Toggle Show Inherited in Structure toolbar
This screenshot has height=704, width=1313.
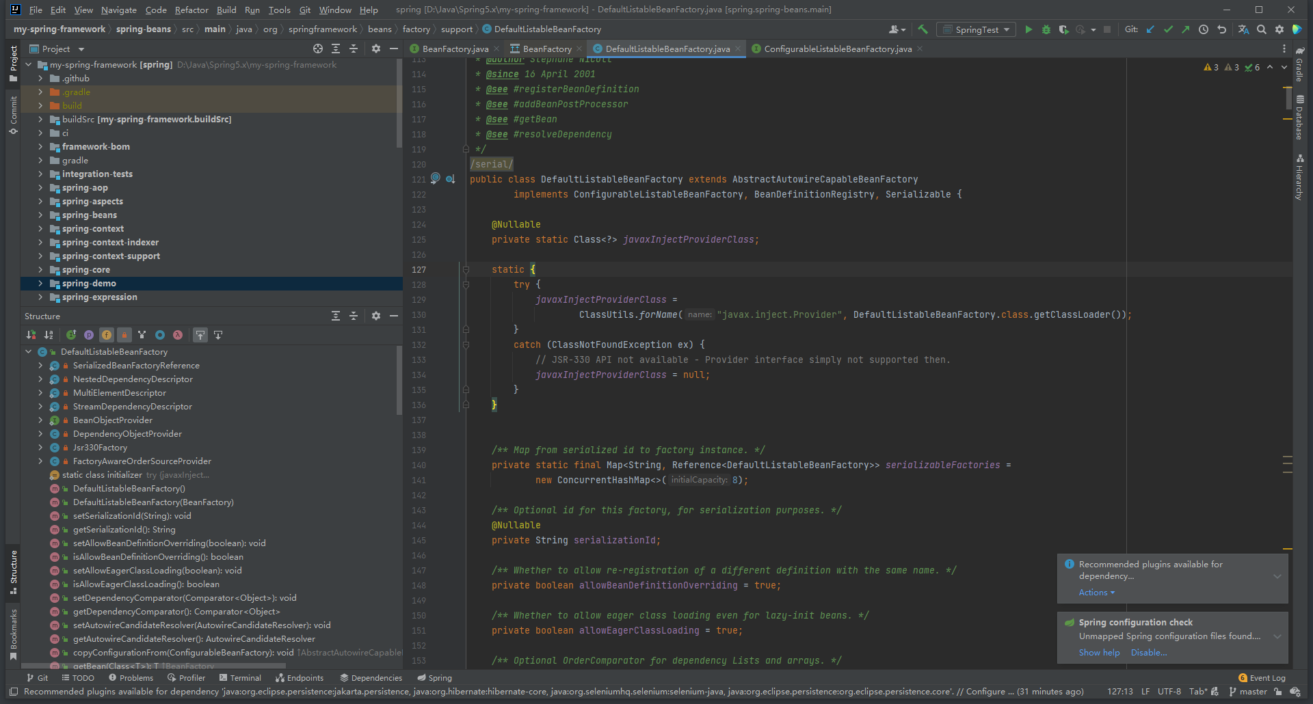tap(71, 335)
